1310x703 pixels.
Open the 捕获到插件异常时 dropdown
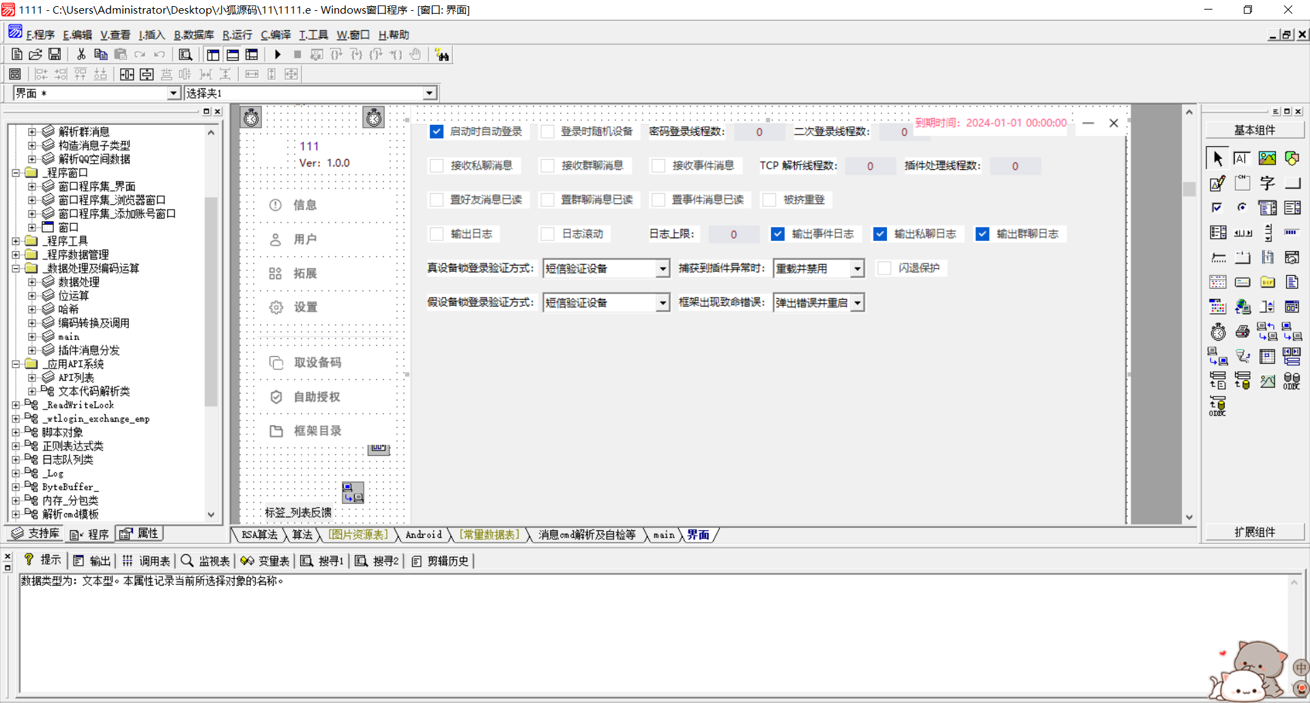857,269
